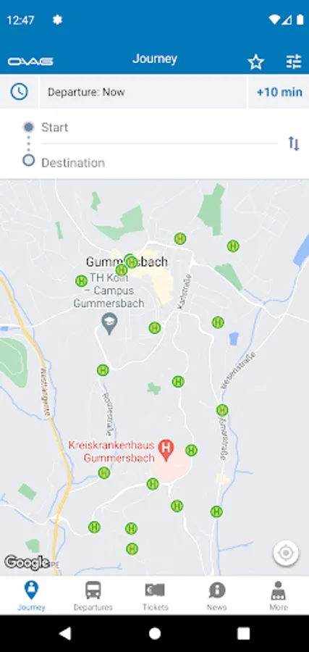Tap the Start location field
This screenshot has width=309, height=652.
pos(159,128)
